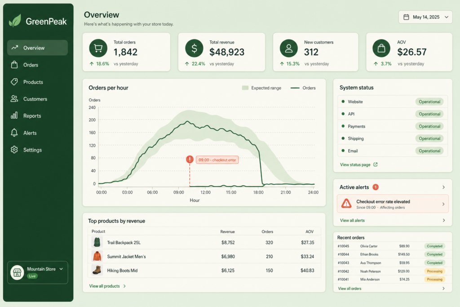Click the Total revenue dollar icon

click(x=194, y=48)
